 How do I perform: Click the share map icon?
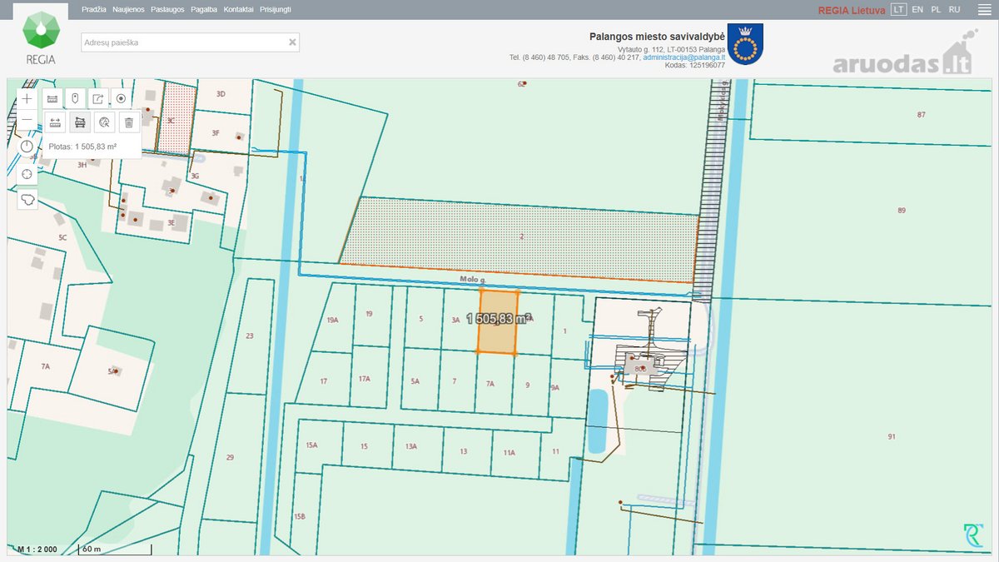click(98, 98)
